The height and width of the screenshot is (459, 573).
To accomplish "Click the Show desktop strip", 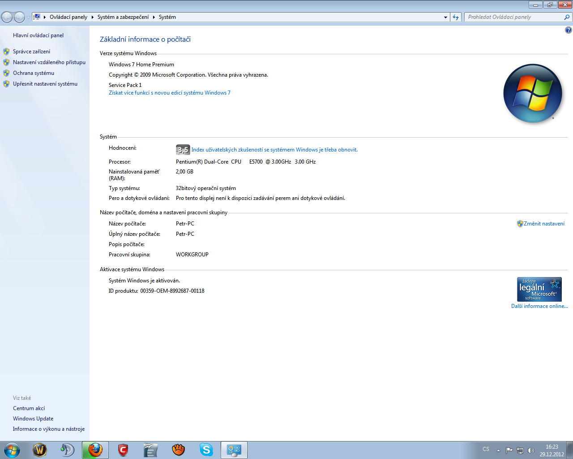I will tap(570, 450).
